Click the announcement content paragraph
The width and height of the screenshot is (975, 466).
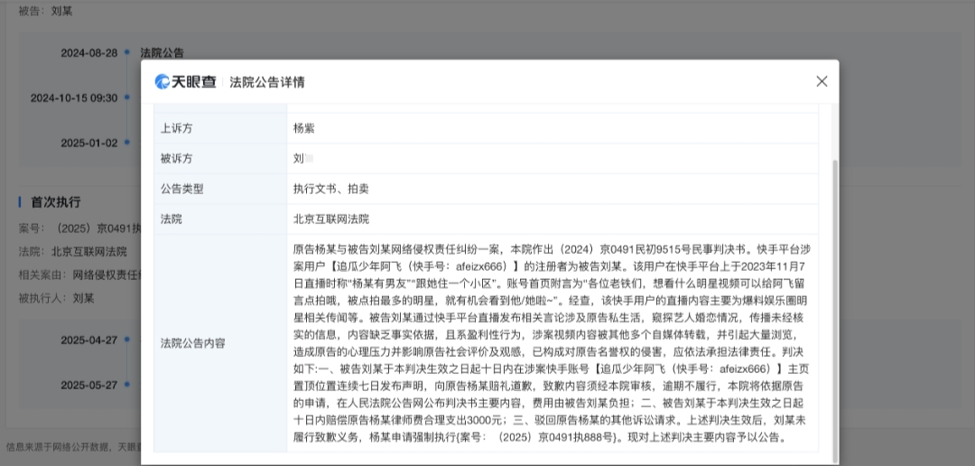coord(552,343)
